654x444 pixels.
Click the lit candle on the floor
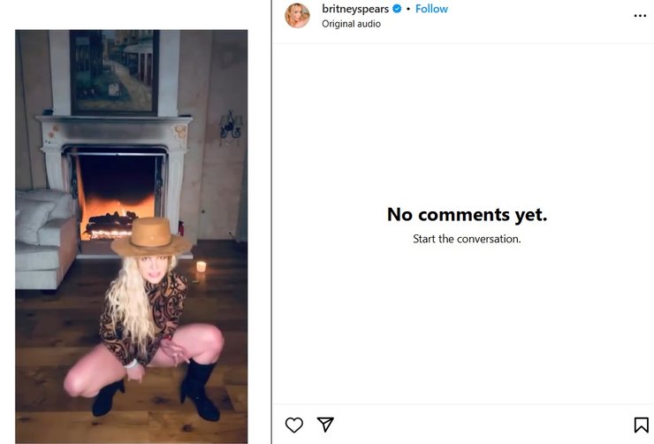[201, 265]
